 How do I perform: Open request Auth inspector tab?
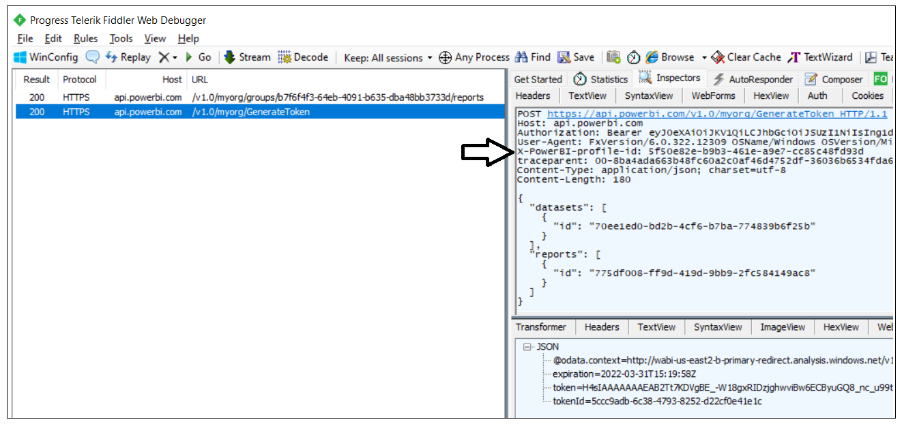[x=817, y=96]
